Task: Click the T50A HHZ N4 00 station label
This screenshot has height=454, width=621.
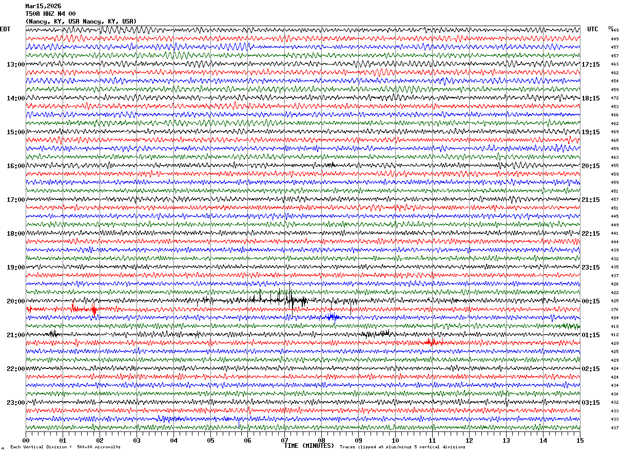Action: (x=50, y=14)
